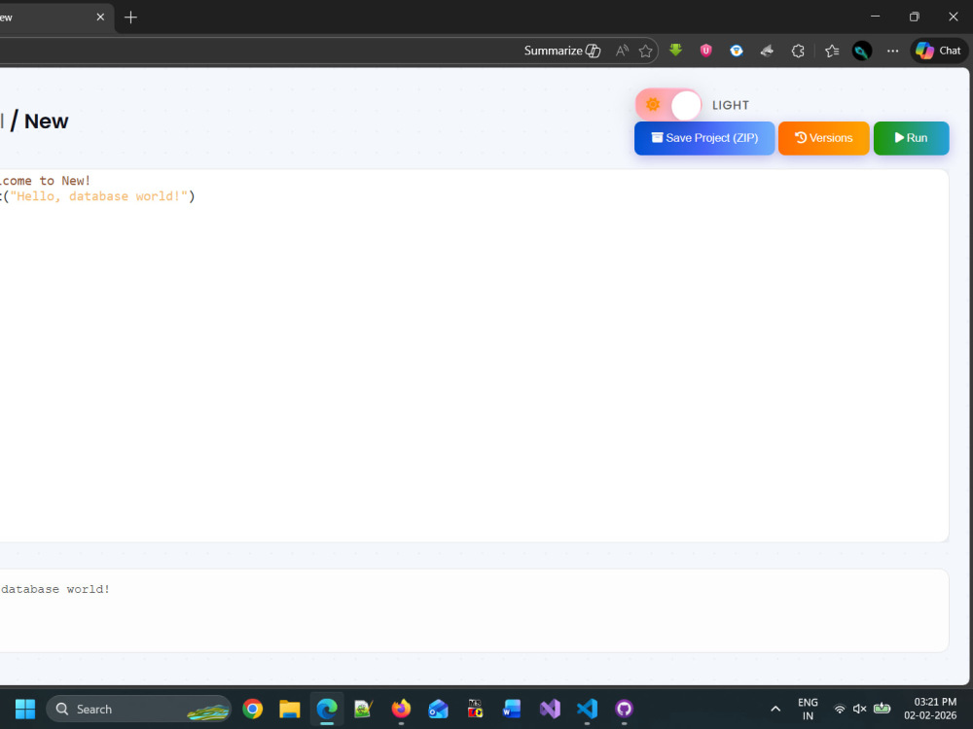973x729 pixels.
Task: Open the green download arrow extension
Action: click(x=676, y=51)
